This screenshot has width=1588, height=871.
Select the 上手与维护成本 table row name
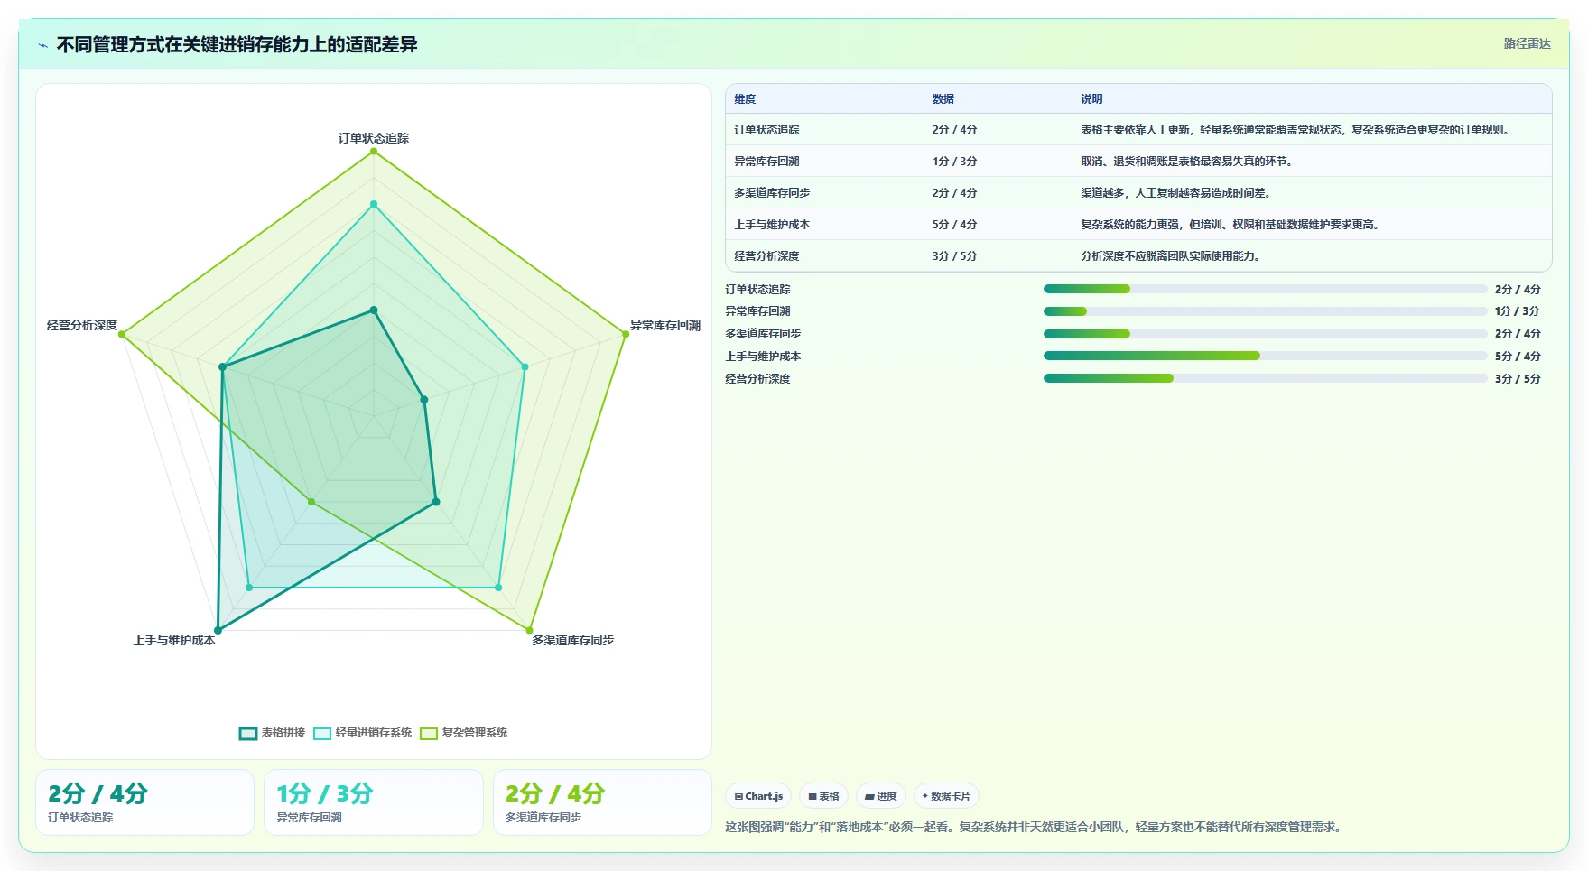coord(772,225)
